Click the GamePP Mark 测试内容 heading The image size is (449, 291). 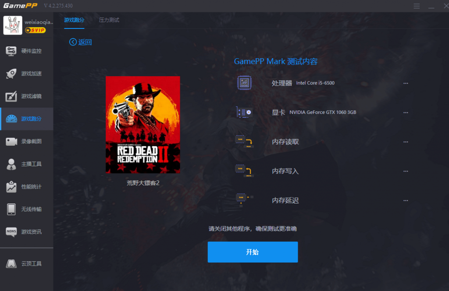tap(276, 61)
